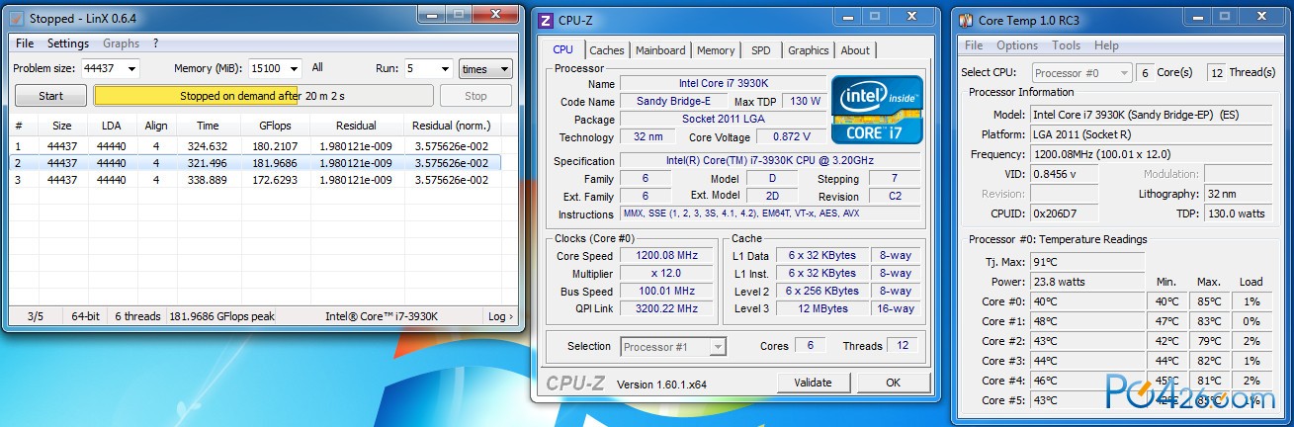Click the Frequency value 1200.08MHz in Core Temp

pyautogui.click(x=1151, y=154)
